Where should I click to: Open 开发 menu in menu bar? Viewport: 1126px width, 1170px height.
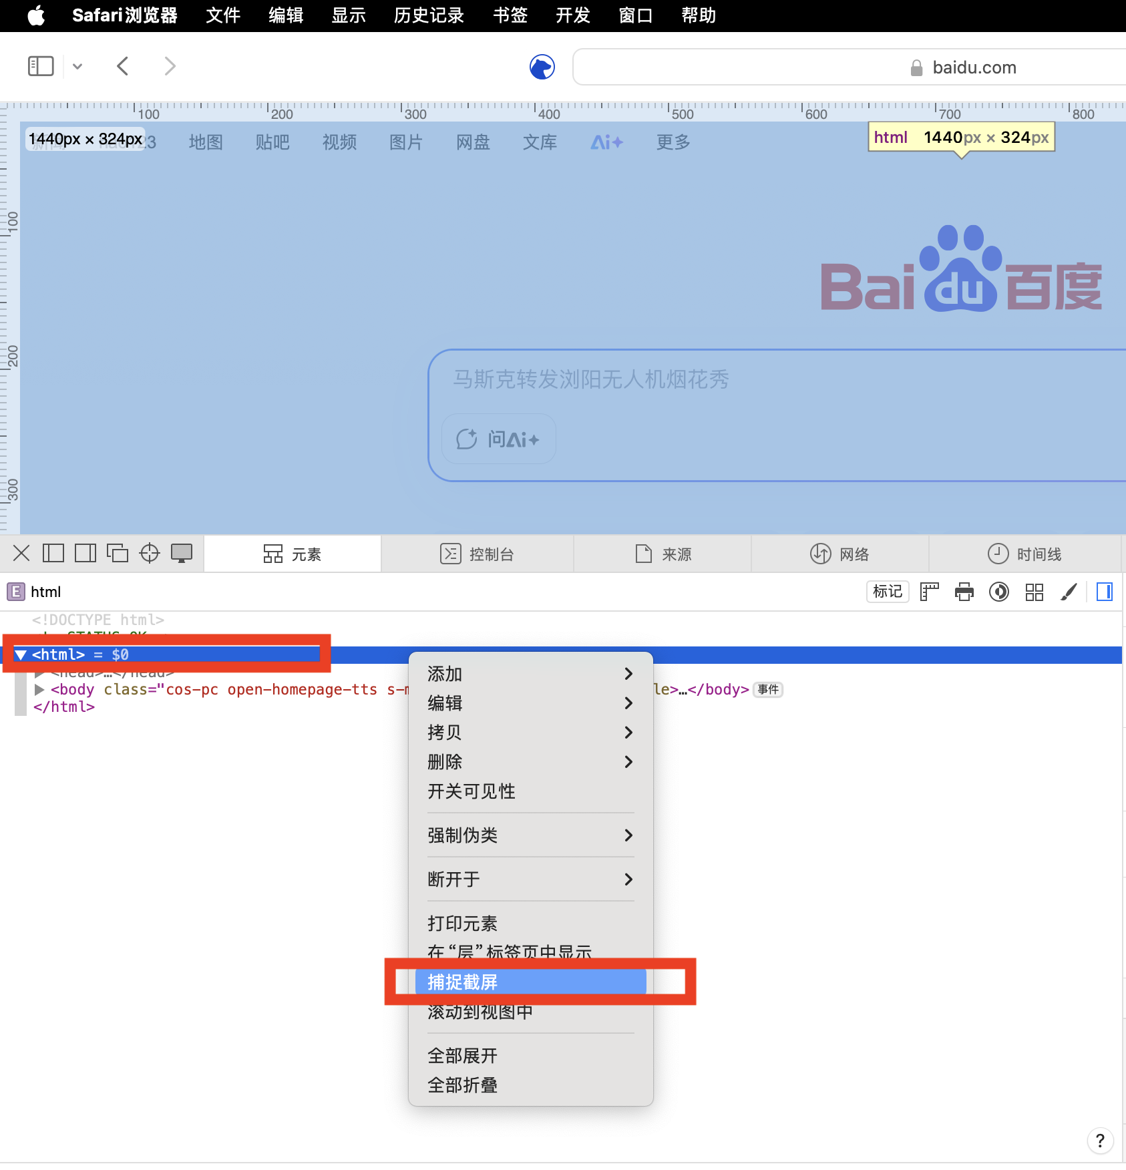(573, 15)
